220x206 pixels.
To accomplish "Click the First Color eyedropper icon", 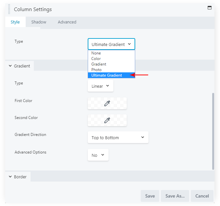I will [107, 103].
